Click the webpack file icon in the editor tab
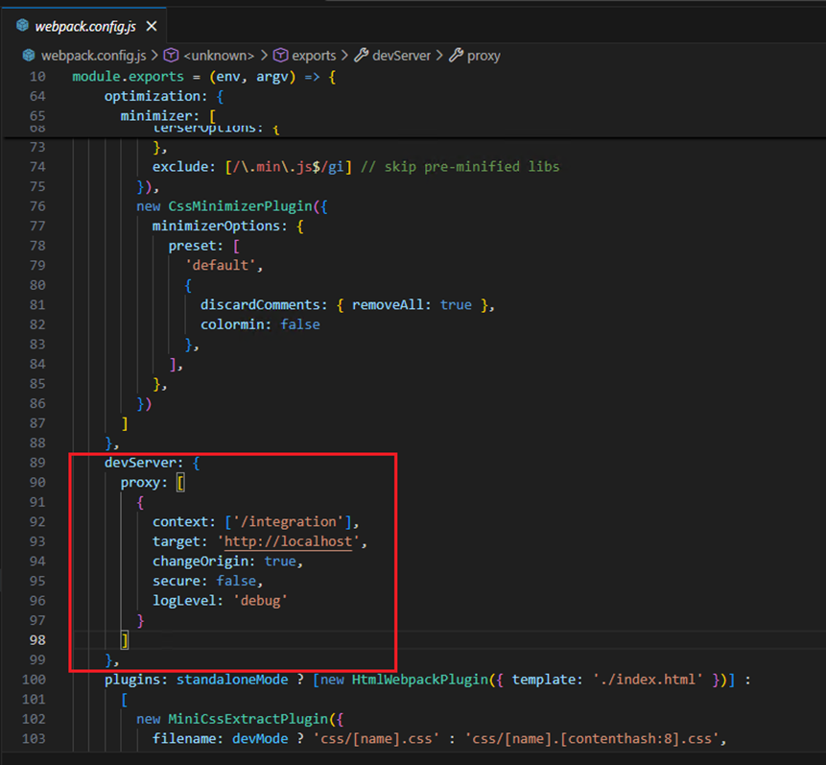826x765 pixels. pos(22,26)
